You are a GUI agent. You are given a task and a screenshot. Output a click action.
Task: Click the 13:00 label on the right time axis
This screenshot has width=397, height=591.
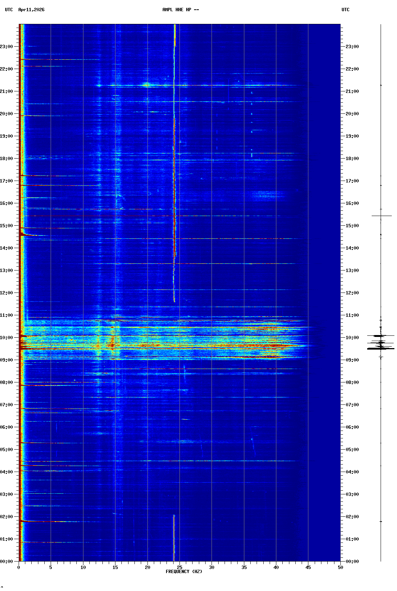(x=352, y=271)
